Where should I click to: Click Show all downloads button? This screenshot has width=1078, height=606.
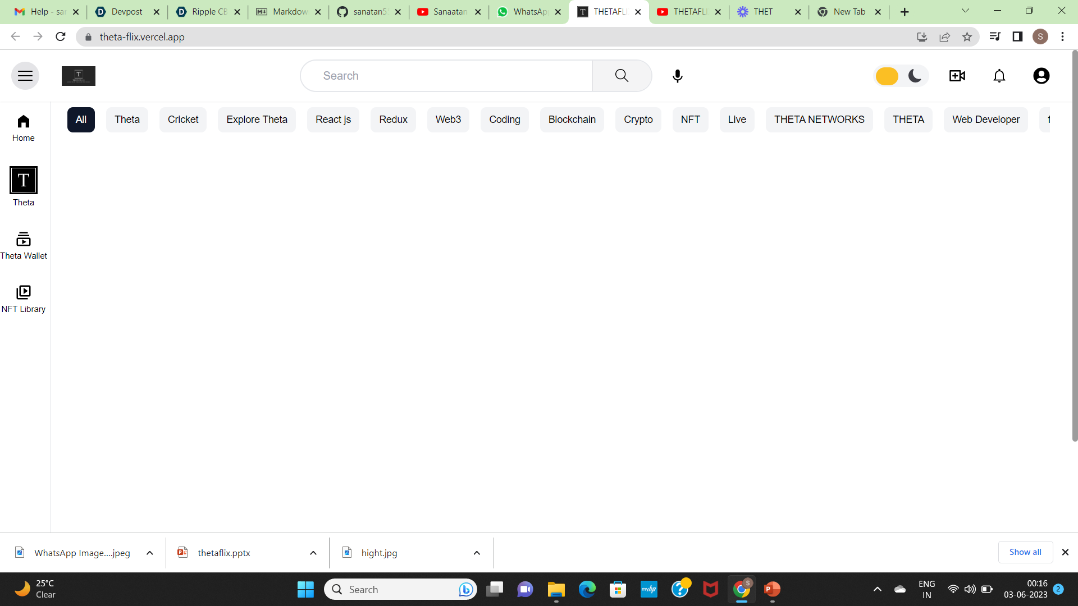[x=1025, y=552]
